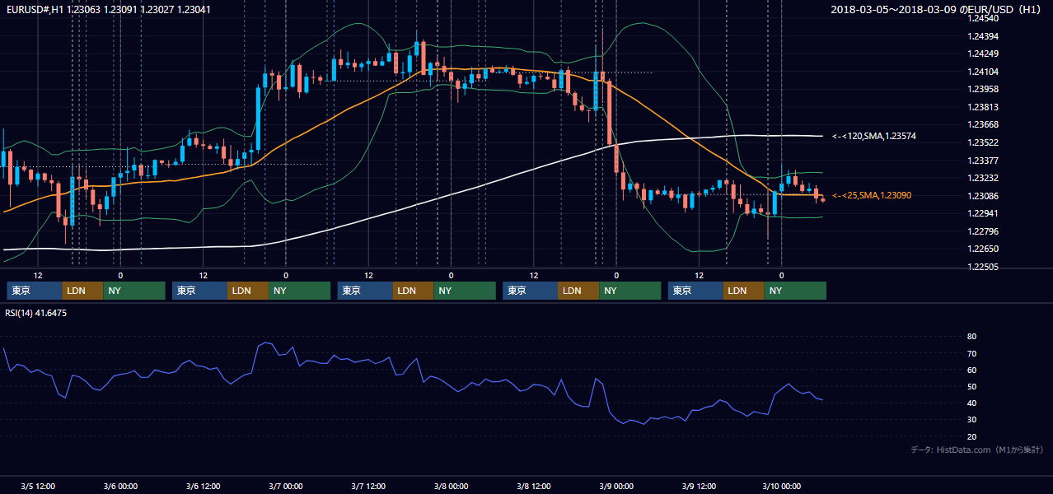Screen dimensions: 1053x494
Task: Click the 3/10 00:00 time axis label
Action: pyautogui.click(x=782, y=486)
